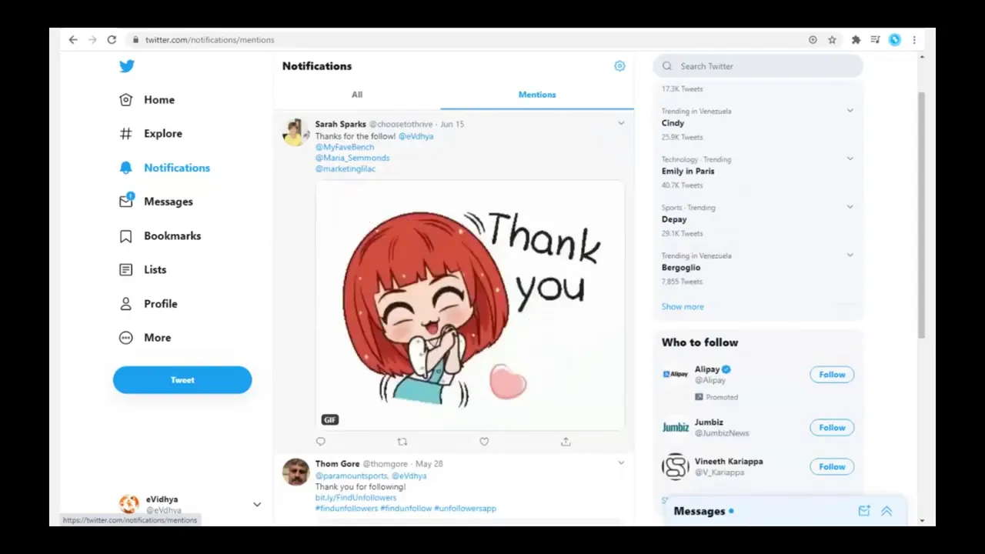Switch to the All tab
985x554 pixels.
tap(357, 95)
